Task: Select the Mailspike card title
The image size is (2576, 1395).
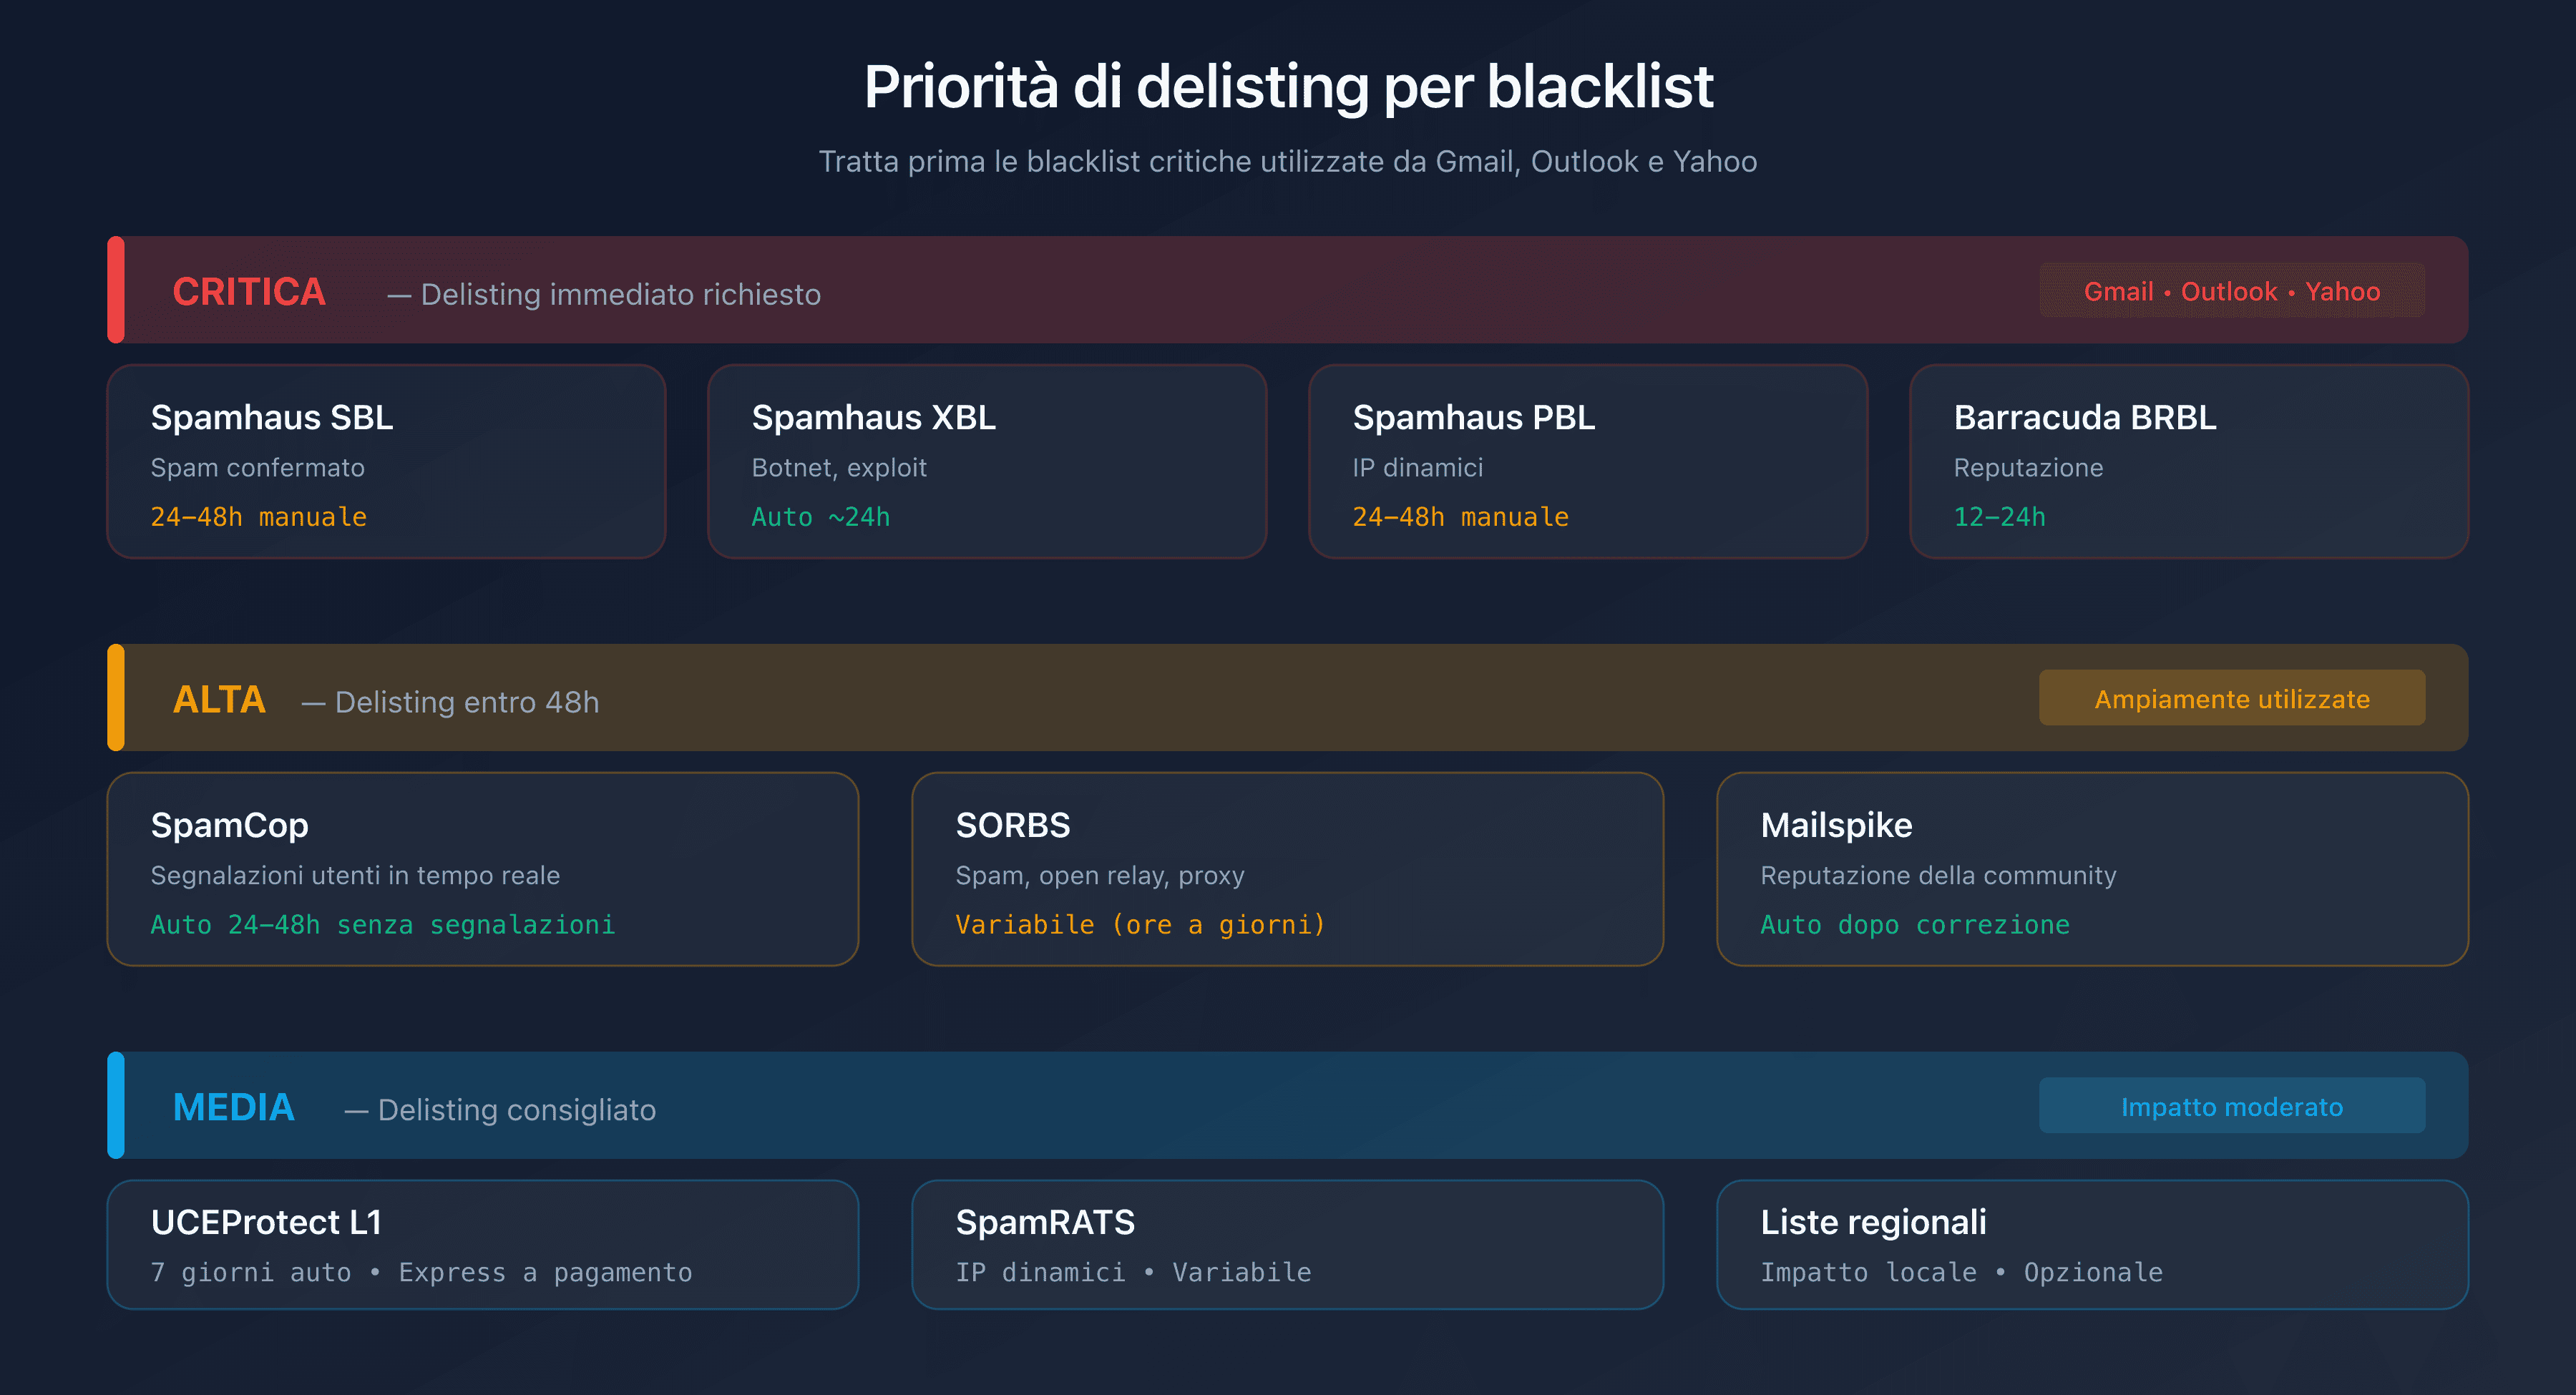Action: tap(1836, 825)
